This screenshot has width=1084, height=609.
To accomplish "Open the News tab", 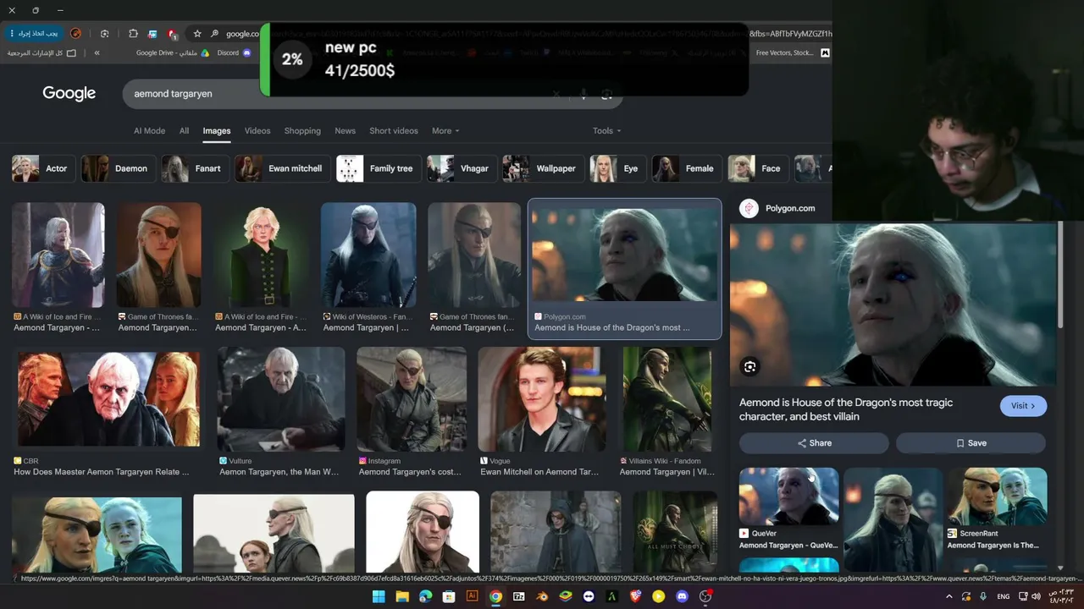I will click(345, 131).
